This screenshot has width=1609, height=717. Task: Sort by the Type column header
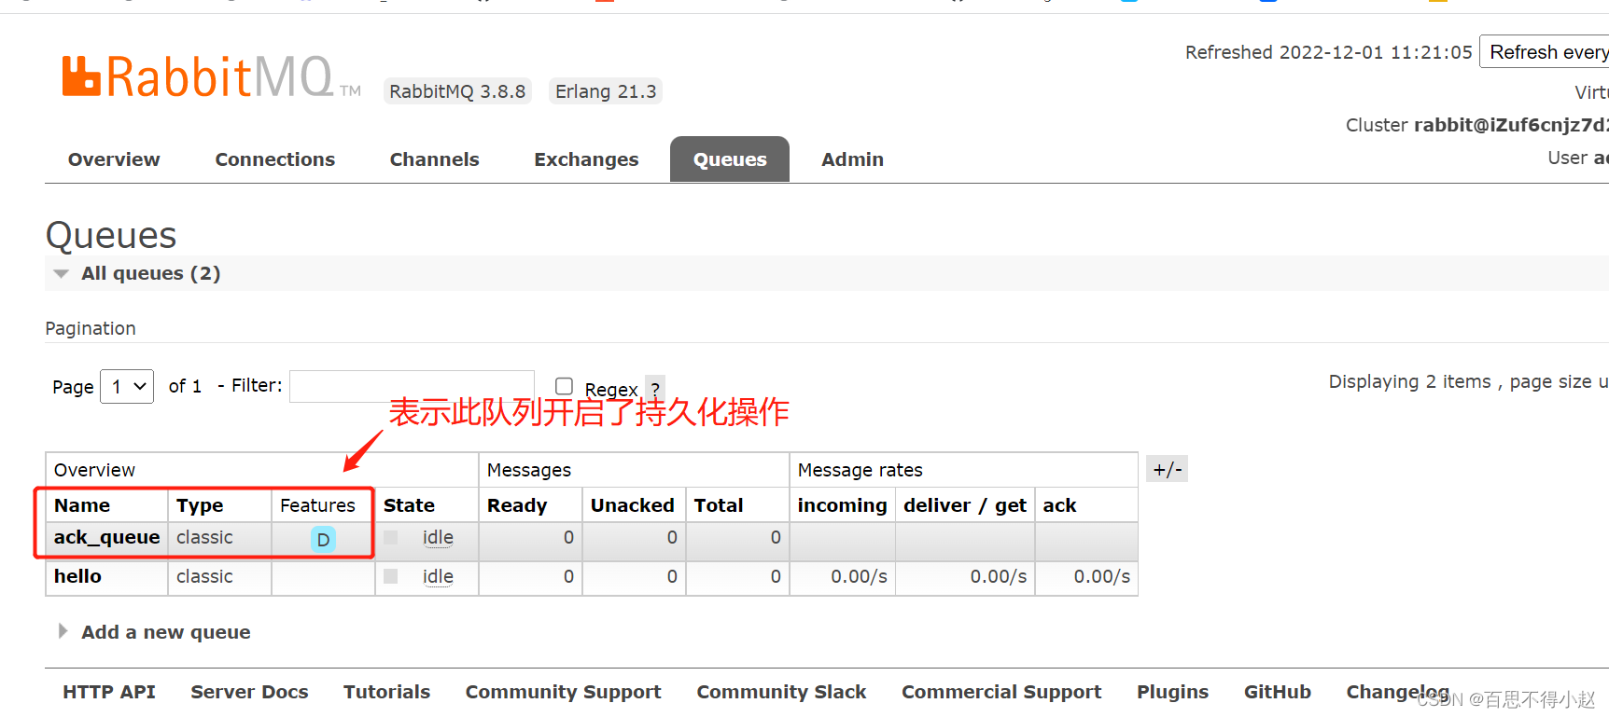coord(200,505)
